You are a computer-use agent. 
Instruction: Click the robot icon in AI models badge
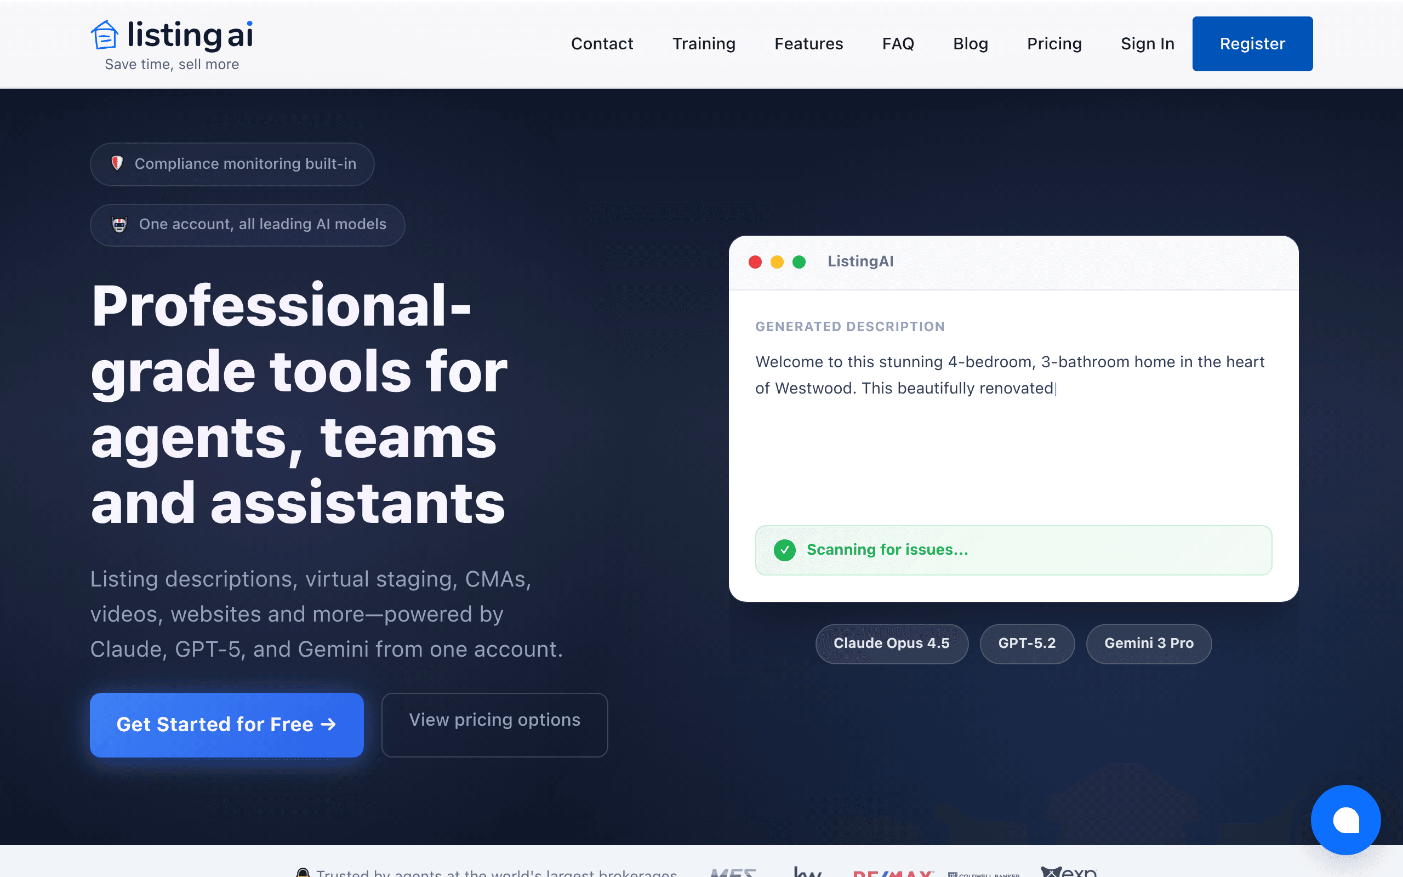coord(119,225)
